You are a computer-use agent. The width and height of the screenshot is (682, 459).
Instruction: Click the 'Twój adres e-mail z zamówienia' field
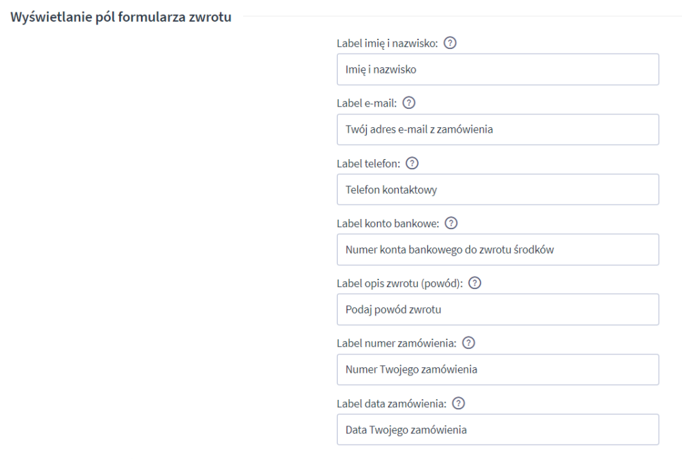[x=498, y=129]
